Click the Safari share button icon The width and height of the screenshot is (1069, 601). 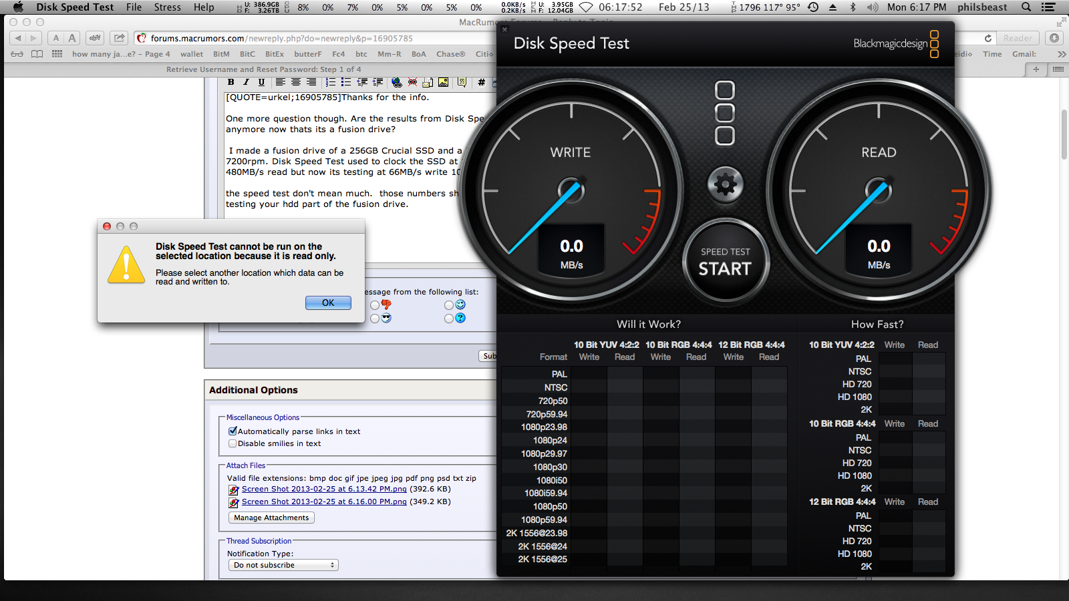pos(119,38)
